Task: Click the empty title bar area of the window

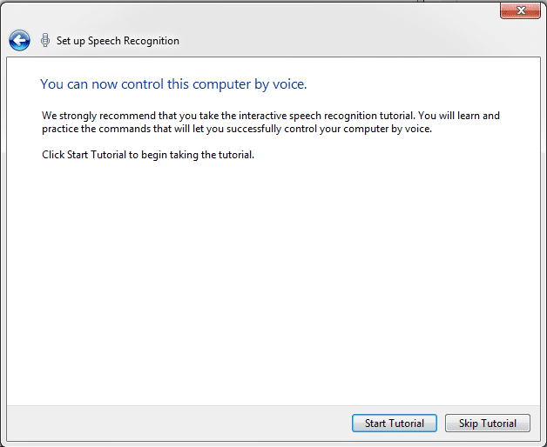Action: click(314, 21)
